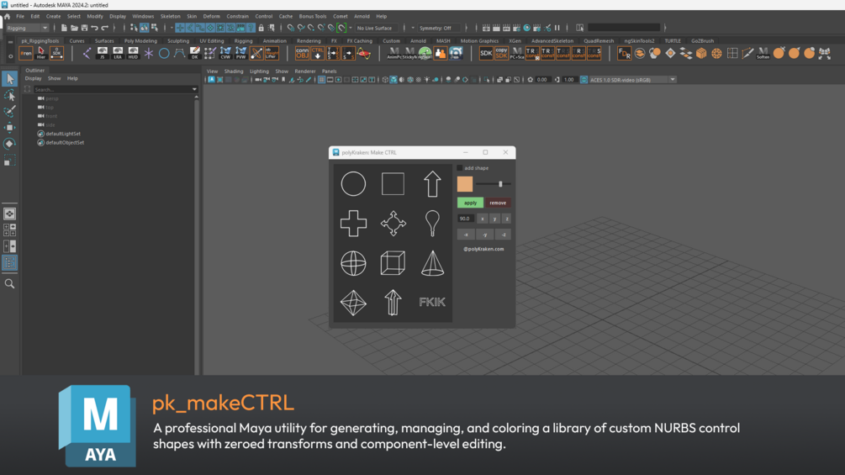Select the Paint Selection tool
The height and width of the screenshot is (475, 845).
[x=10, y=112]
